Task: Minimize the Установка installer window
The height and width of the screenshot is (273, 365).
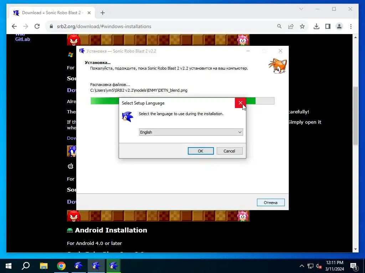Action: (248, 51)
